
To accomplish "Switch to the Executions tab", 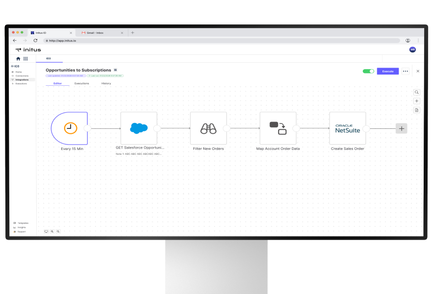I will [x=82, y=83].
